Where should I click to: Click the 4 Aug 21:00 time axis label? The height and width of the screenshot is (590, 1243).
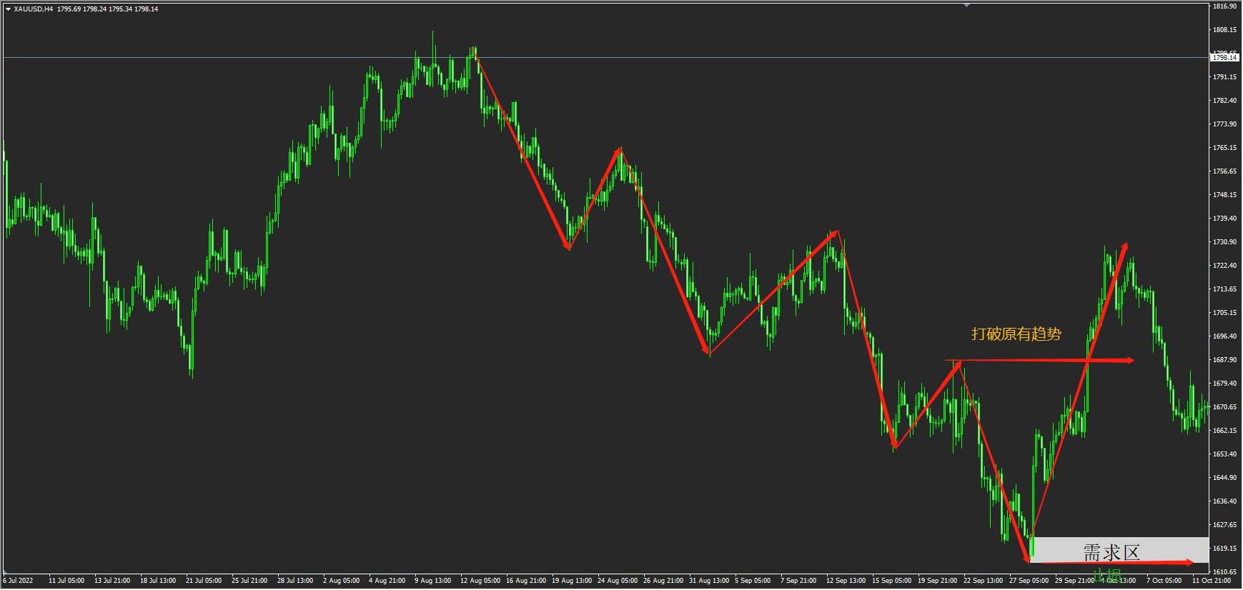point(387,581)
